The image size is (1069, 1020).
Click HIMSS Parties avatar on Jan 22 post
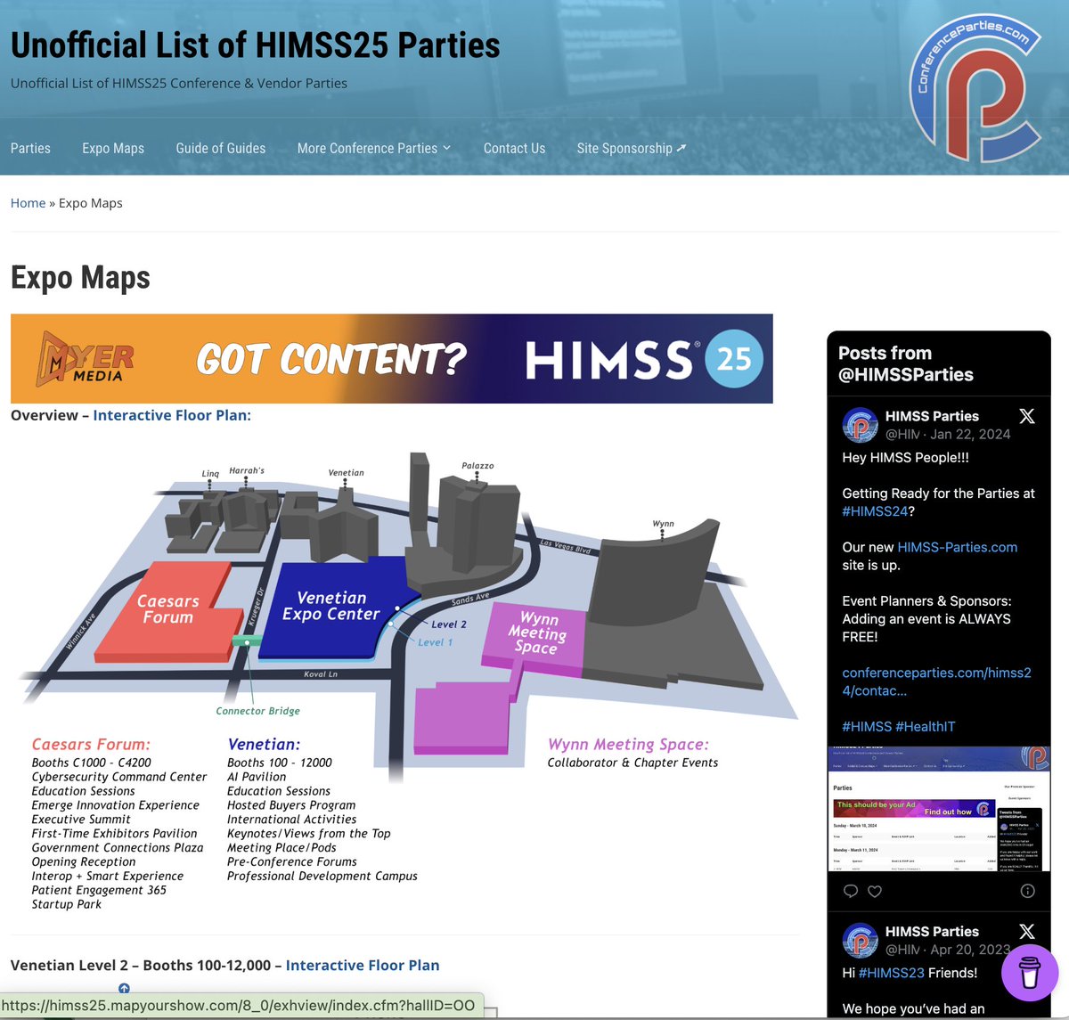[861, 425]
